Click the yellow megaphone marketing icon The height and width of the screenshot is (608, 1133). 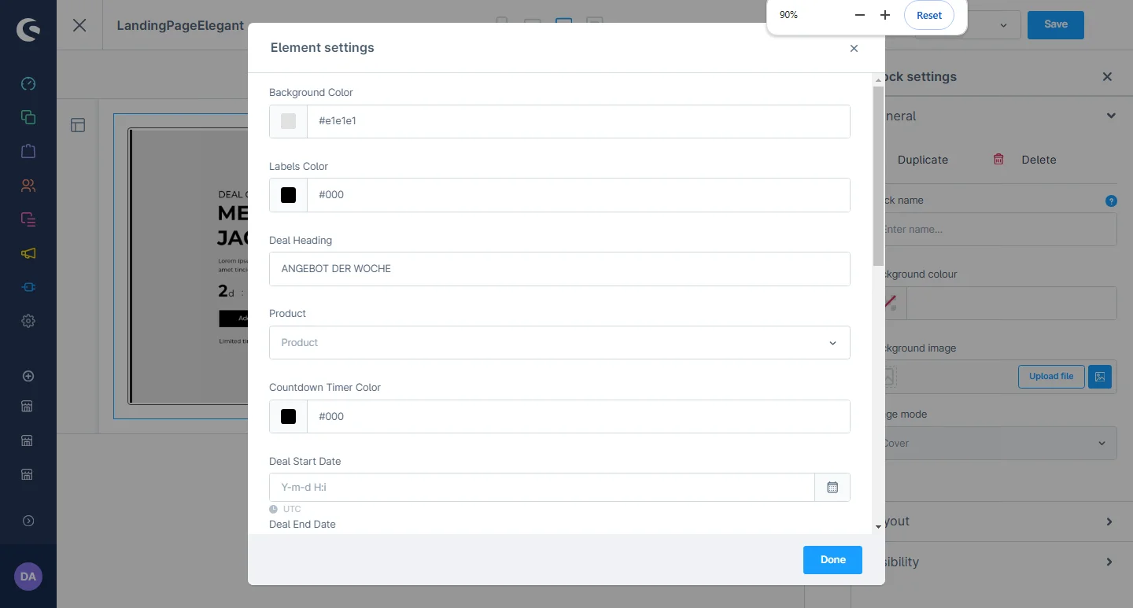[x=28, y=253]
